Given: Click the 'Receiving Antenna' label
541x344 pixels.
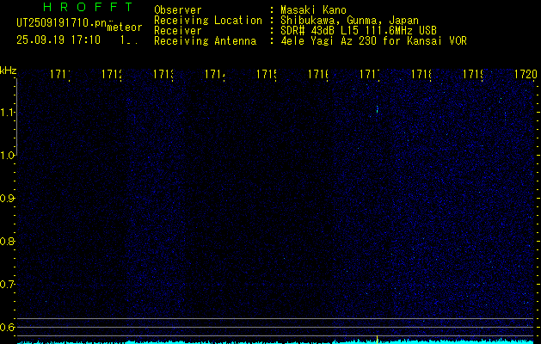Looking at the screenshot, I should [x=205, y=41].
